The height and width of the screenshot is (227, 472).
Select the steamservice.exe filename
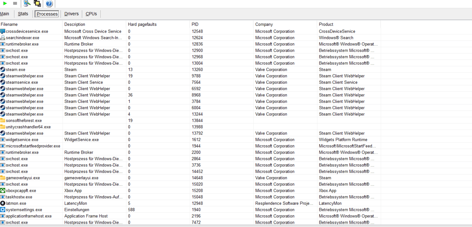(22, 82)
